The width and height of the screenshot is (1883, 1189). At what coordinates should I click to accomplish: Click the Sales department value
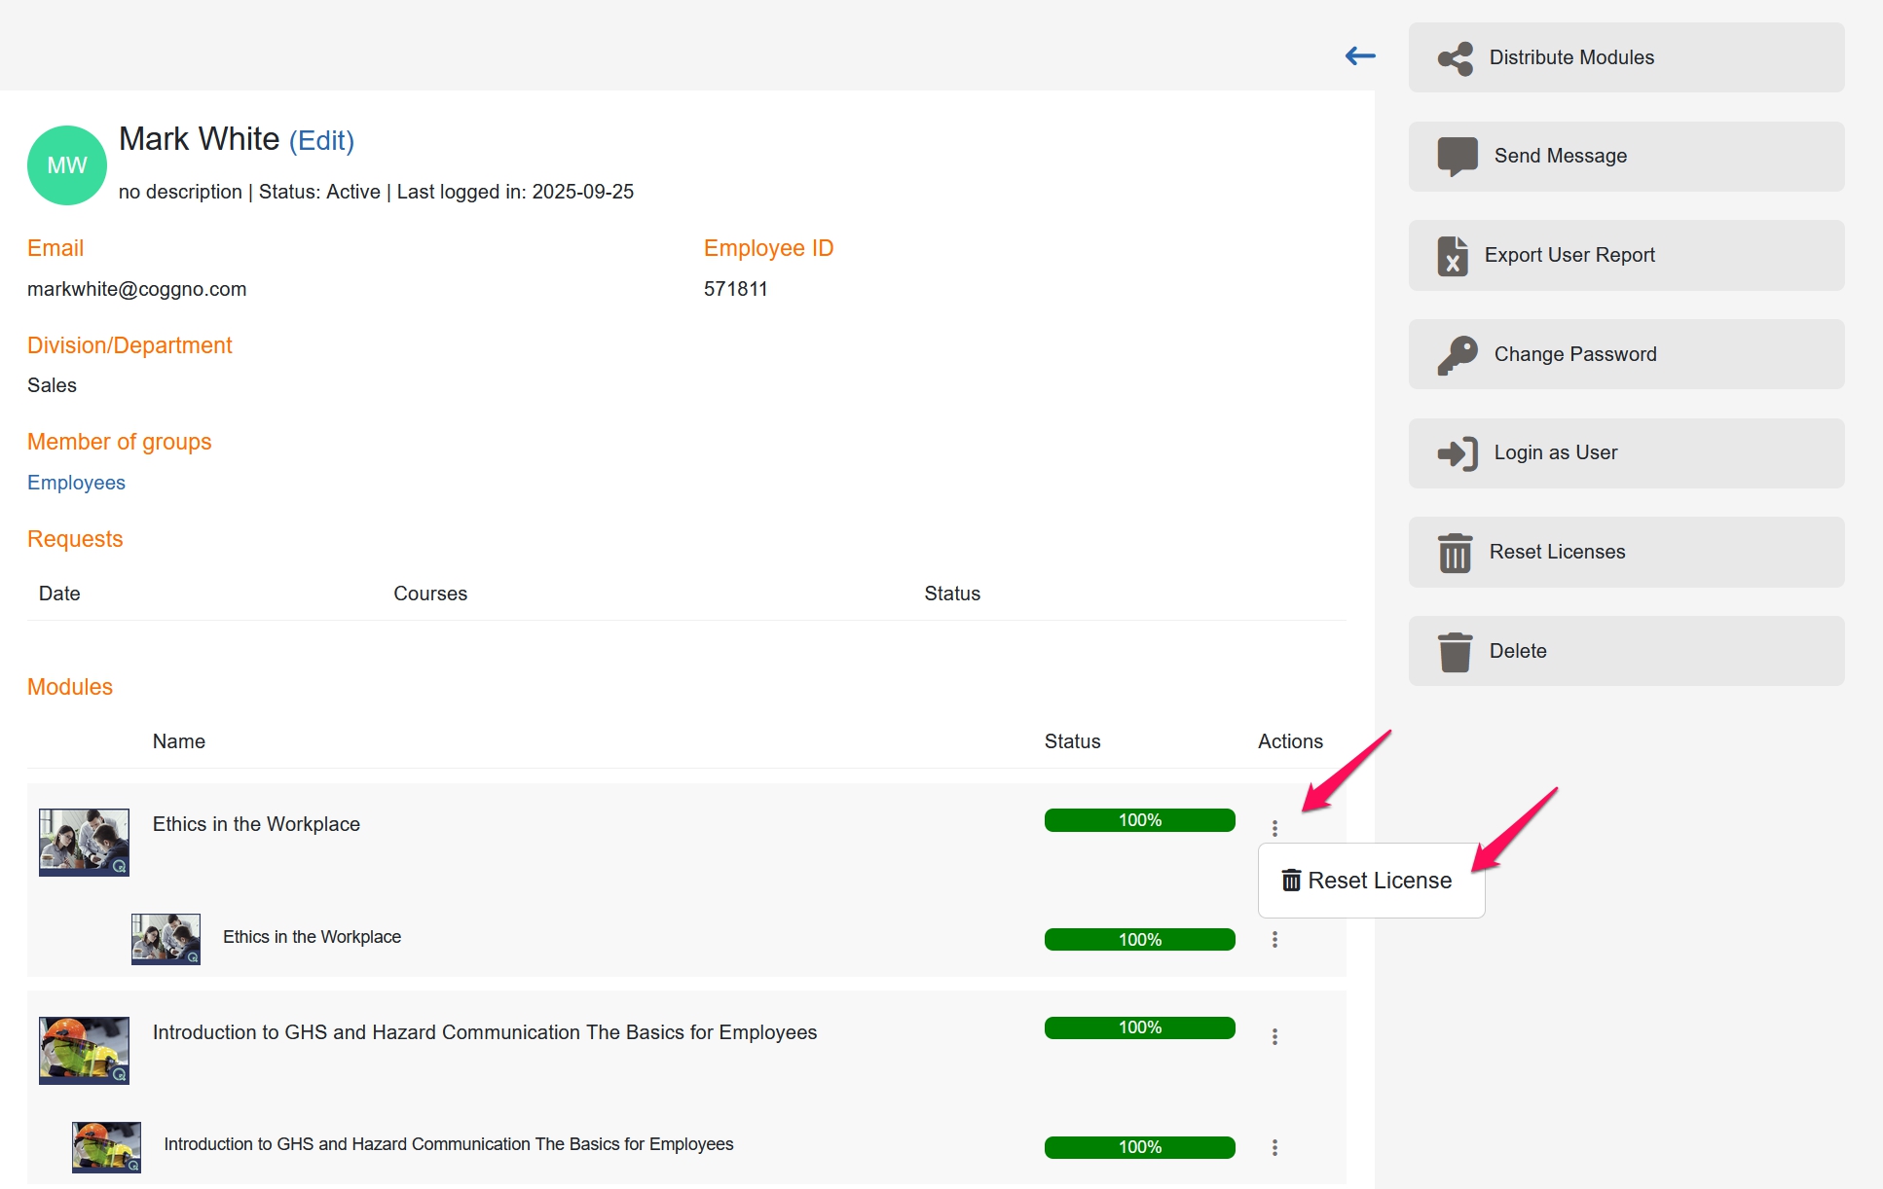point(52,385)
